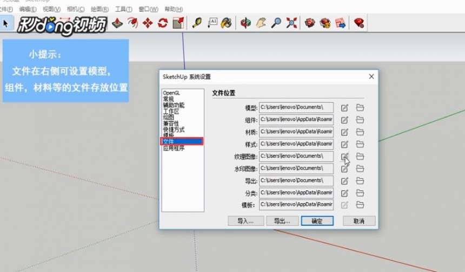Edit the 模型 path with the pencil icon
This screenshot has height=272, width=465.
pyautogui.click(x=344, y=108)
